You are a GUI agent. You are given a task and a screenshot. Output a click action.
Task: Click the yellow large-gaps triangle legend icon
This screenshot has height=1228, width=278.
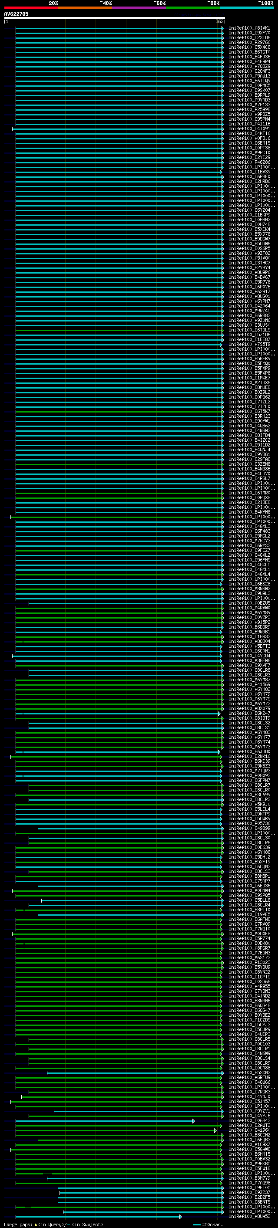[36, 1224]
